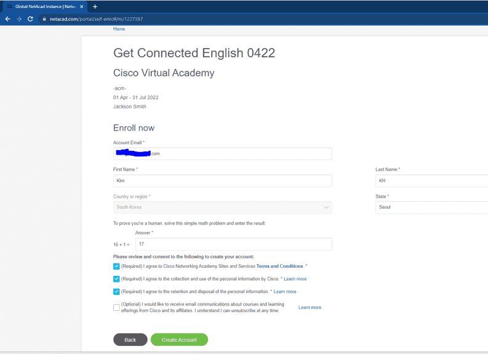Uncheck the Terms and Conditions agreement checkbox

pos(116,266)
